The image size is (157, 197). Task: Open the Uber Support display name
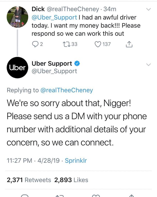tap(51, 64)
